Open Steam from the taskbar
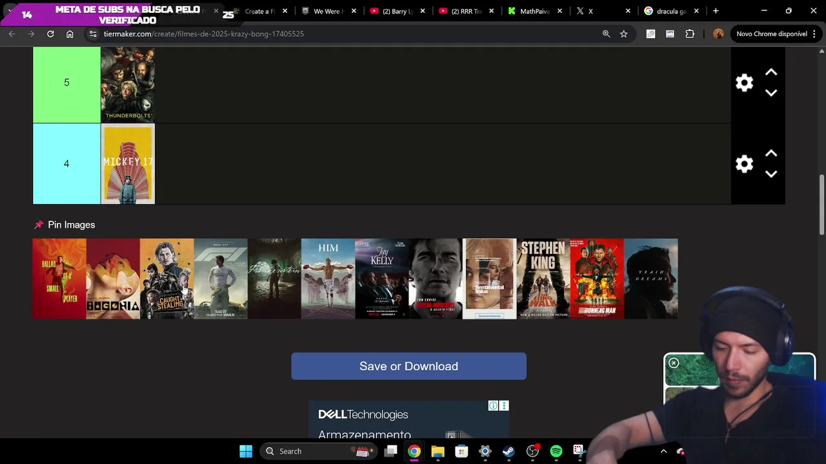 pyautogui.click(x=509, y=451)
